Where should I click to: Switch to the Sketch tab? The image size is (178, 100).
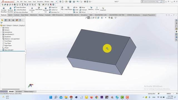[x=10, y=15]
